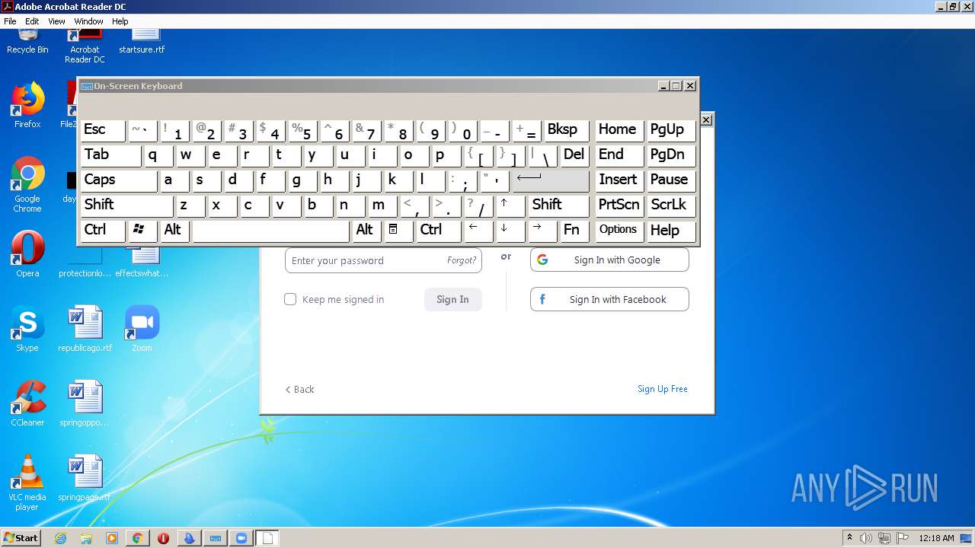Image resolution: width=975 pixels, height=548 pixels.
Task: Click the Esc key on the keyboard
Action: (102, 130)
